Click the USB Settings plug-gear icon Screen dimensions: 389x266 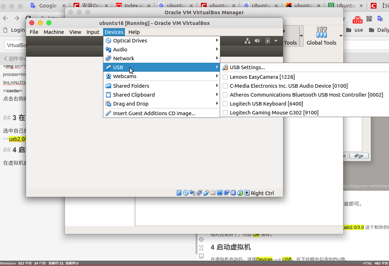[x=225, y=67]
